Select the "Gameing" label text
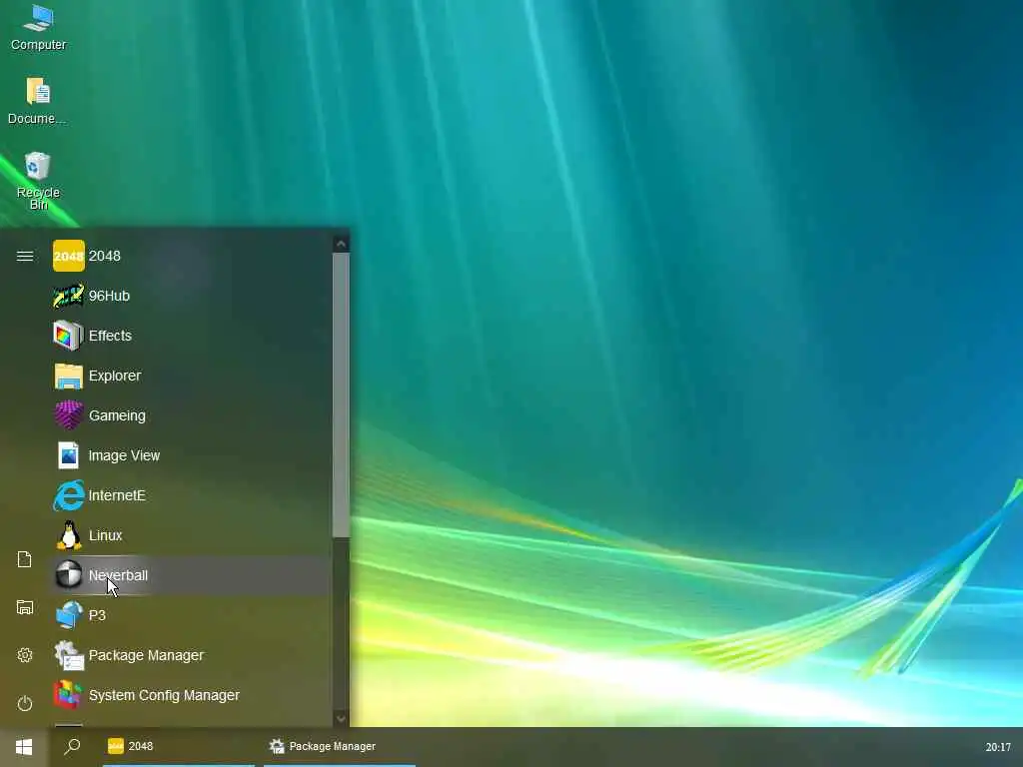Screen dimensions: 1023x767 click(x=117, y=415)
